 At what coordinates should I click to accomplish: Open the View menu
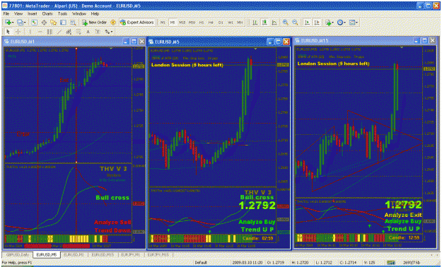(18, 13)
